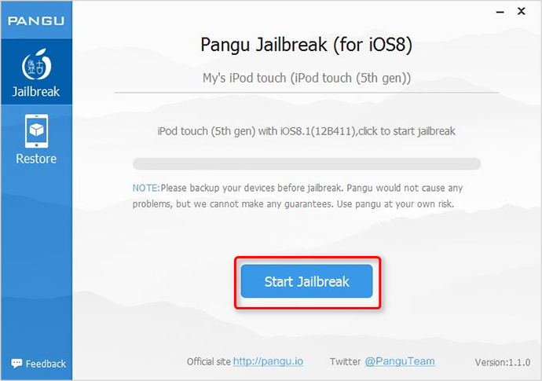This screenshot has height=381, width=542.
Task: Open the http://pangu.io official site link
Action: point(268,361)
